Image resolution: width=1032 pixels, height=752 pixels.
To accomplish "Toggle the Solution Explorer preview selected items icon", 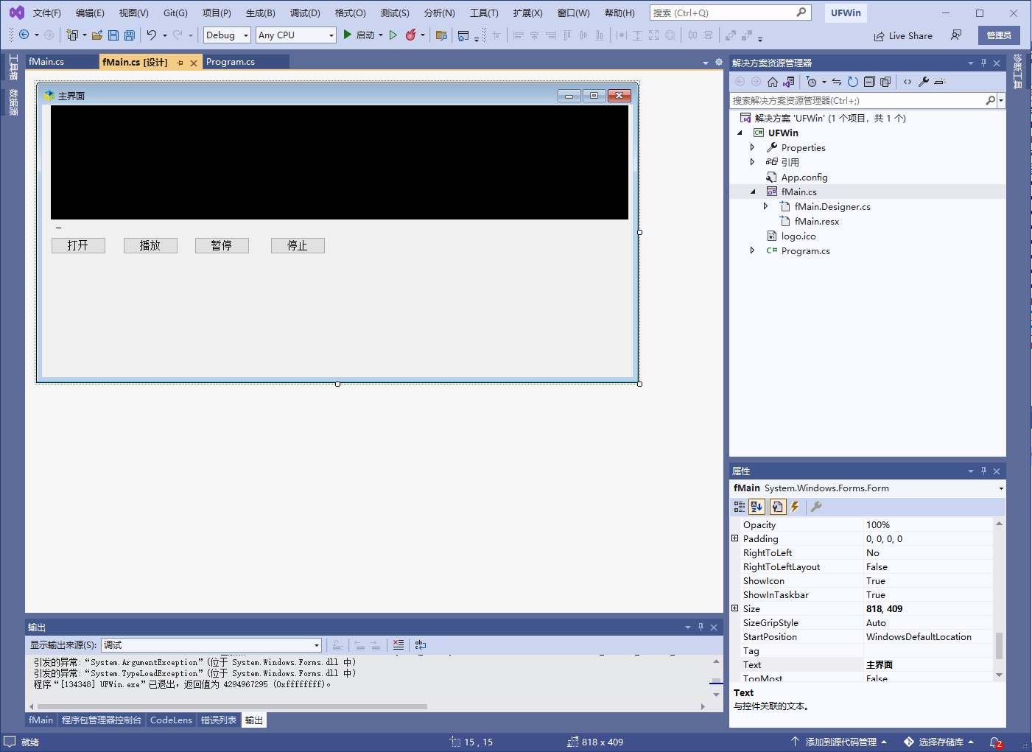I will tap(940, 82).
